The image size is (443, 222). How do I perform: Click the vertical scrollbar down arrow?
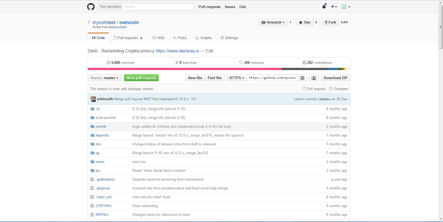[x=441, y=219]
